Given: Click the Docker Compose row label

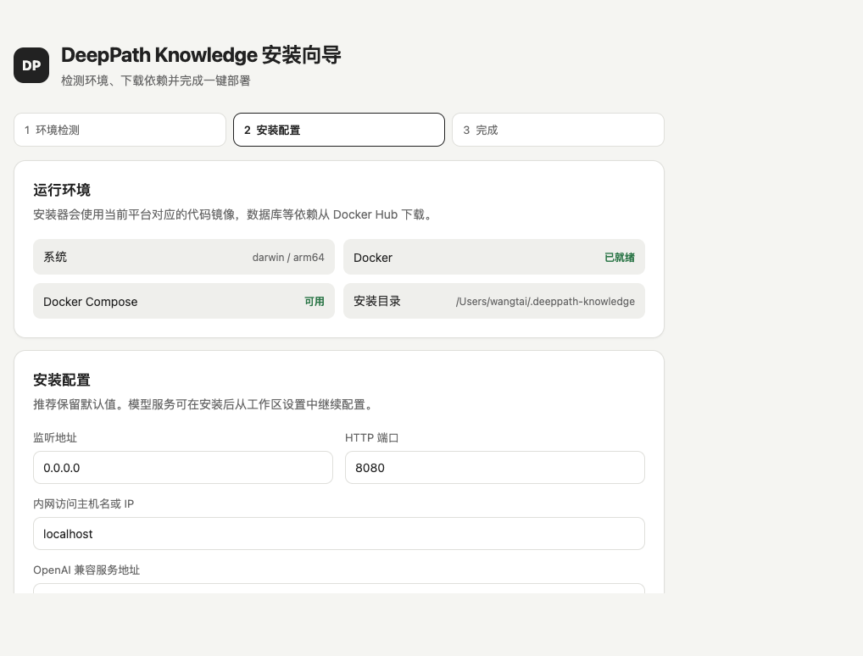Looking at the screenshot, I should pos(90,302).
